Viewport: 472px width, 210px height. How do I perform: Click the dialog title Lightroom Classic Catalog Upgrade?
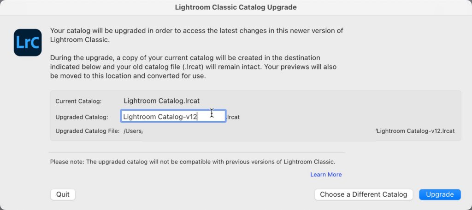(x=236, y=7)
